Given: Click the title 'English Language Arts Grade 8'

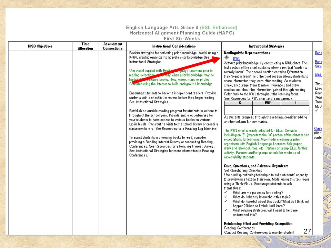Looking at the screenshot, I should tap(162, 28).
